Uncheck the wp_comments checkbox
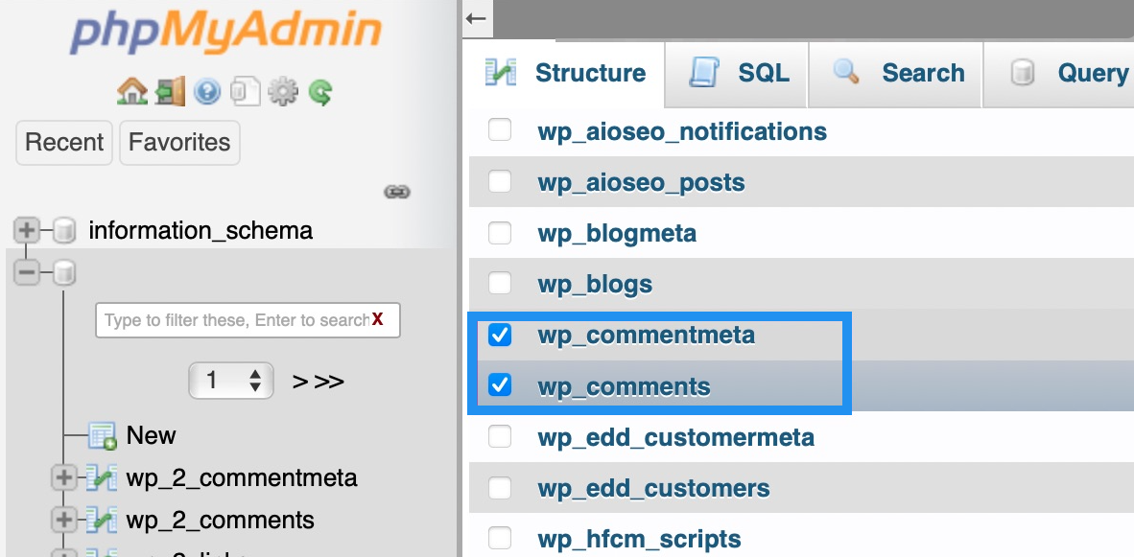Viewport: 1134px width, 557px height. [x=500, y=385]
